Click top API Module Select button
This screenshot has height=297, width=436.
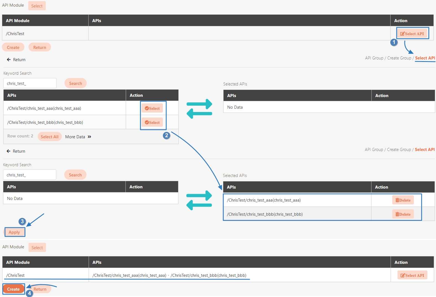pos(37,6)
